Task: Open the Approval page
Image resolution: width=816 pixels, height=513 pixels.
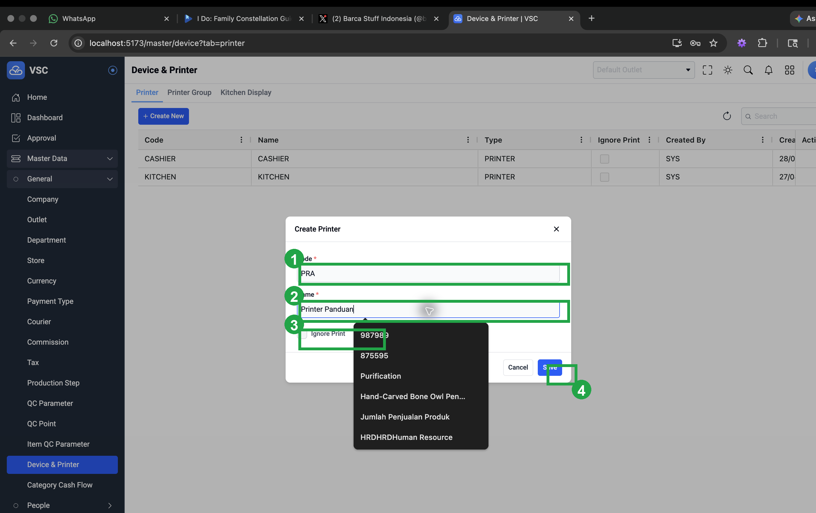Action: [x=62, y=138]
